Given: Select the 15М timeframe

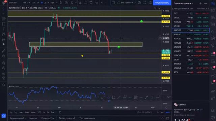Looking at the screenshot, I should [33, 3].
